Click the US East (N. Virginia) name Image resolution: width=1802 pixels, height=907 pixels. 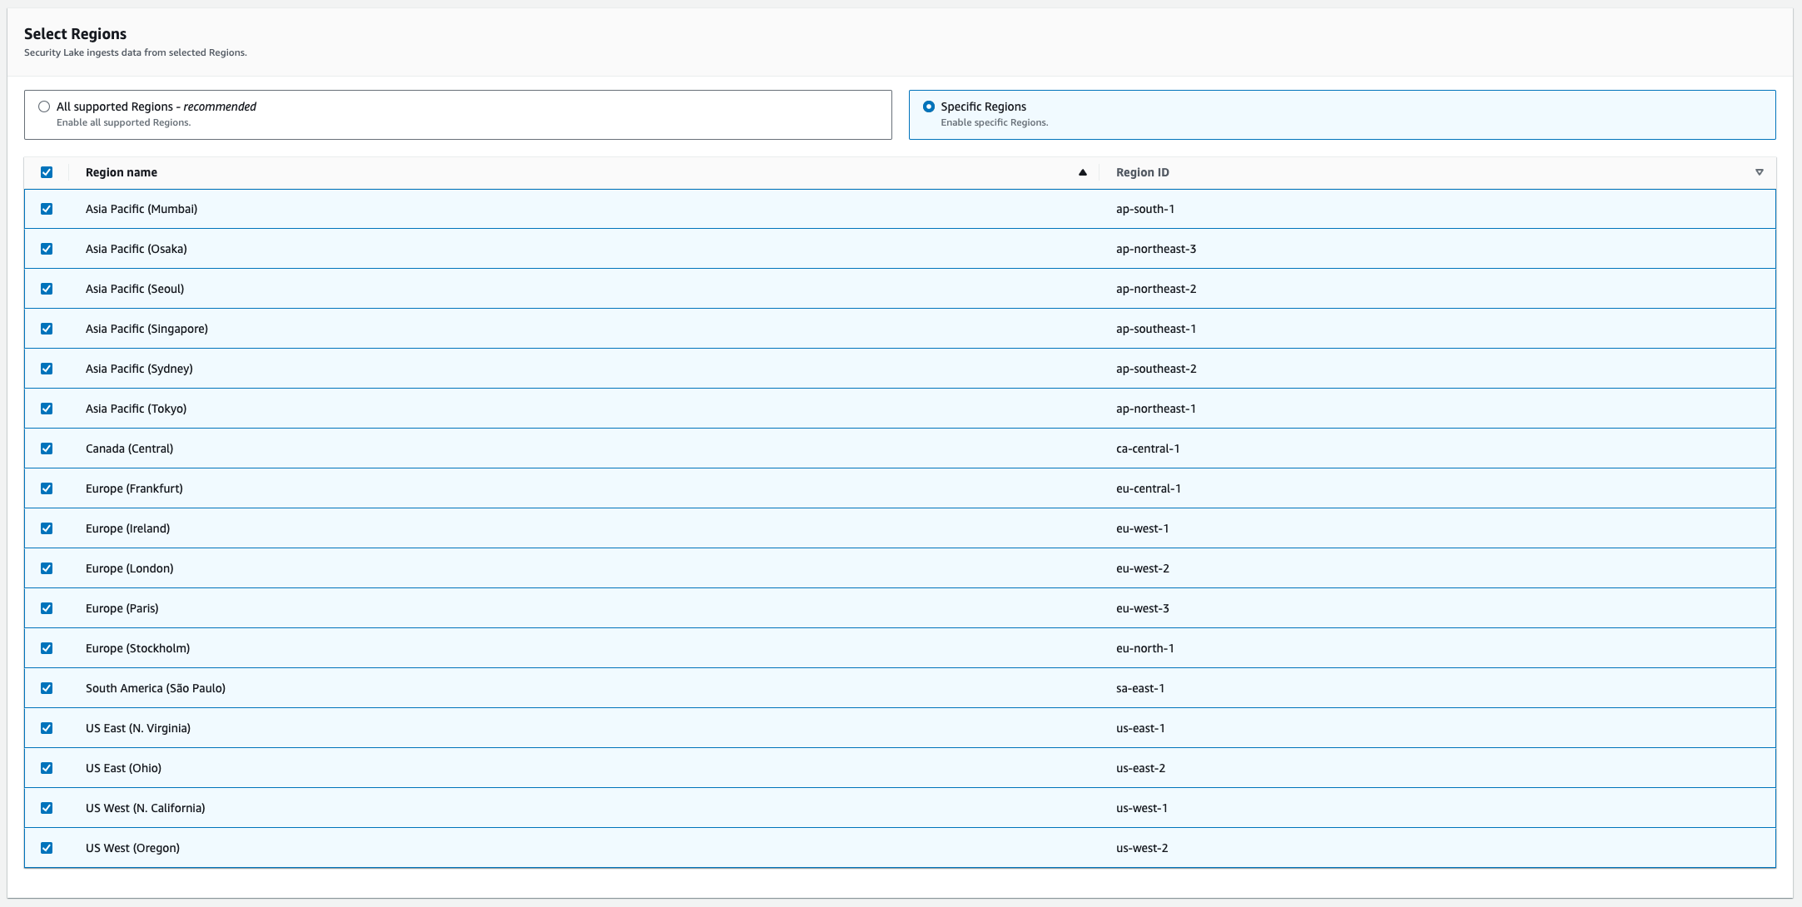point(138,728)
